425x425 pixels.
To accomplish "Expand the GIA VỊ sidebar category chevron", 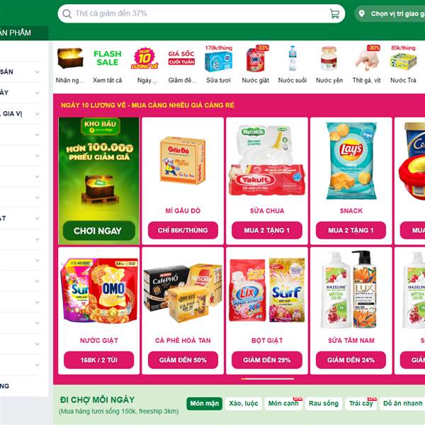I will [37, 114].
